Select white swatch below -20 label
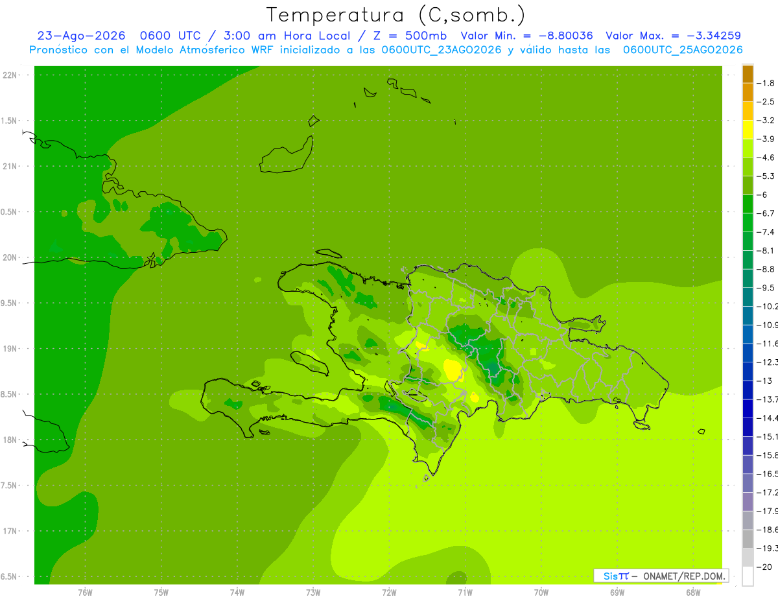The height and width of the screenshot is (601, 778). click(748, 576)
